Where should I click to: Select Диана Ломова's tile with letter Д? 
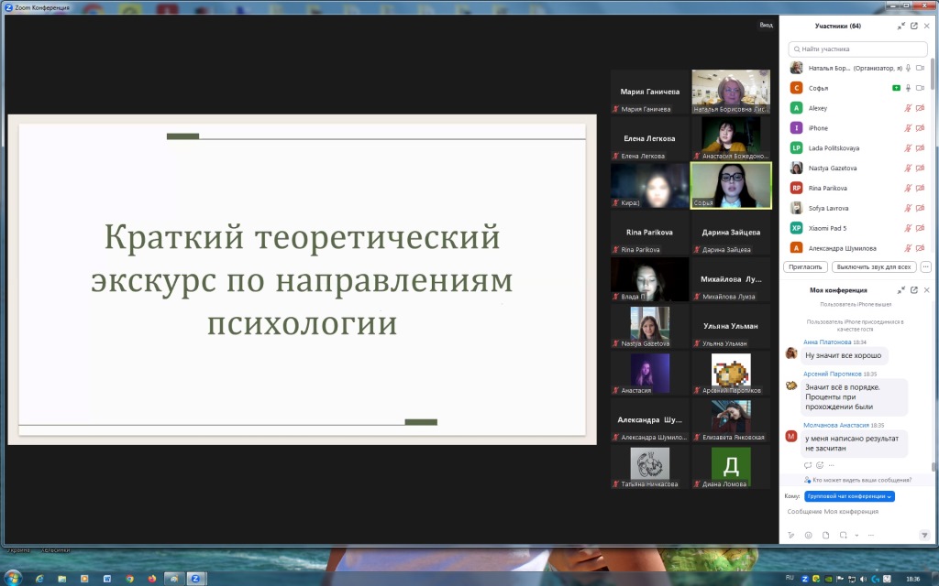731,467
